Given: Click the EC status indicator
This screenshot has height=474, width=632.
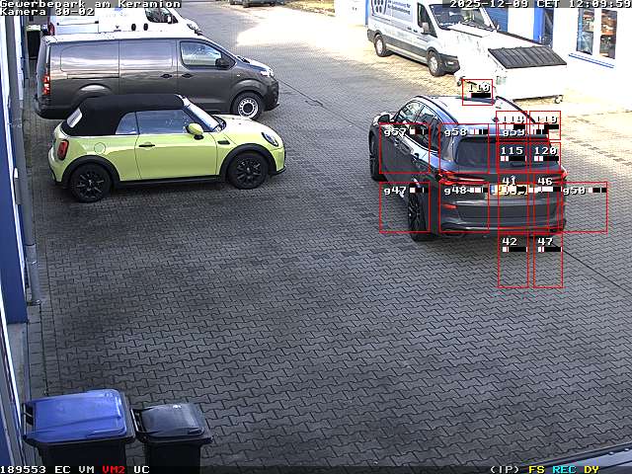Looking at the screenshot, I should (x=62, y=469).
